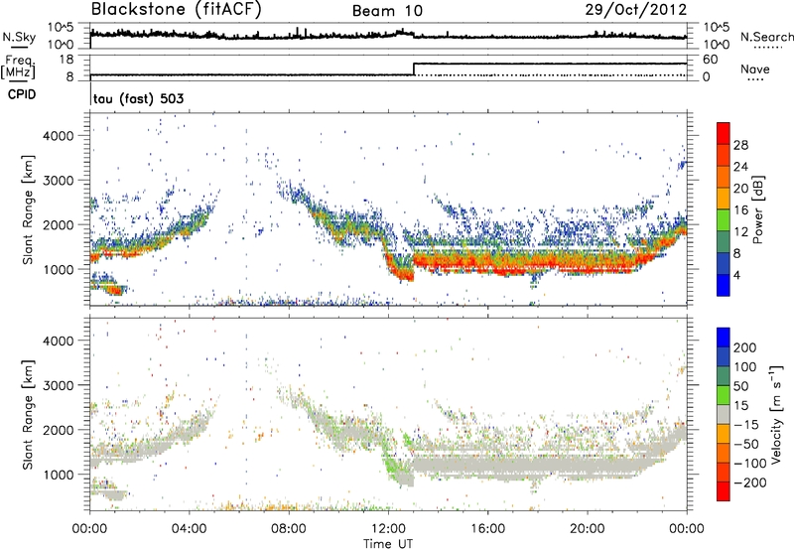
Task: Click the frequency step-up at 13:00 UT
Action: pos(414,69)
